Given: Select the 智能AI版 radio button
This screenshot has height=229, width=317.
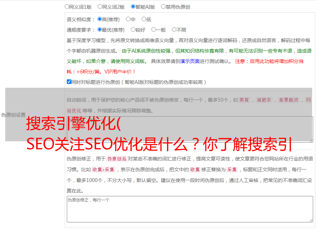Looking at the screenshot, I should [133, 7].
